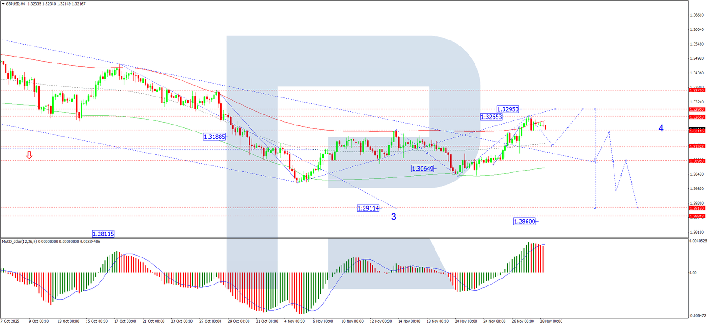This screenshot has width=707, height=325.
Task: Click the 1.28813 price label on the axis
Action: point(696,216)
